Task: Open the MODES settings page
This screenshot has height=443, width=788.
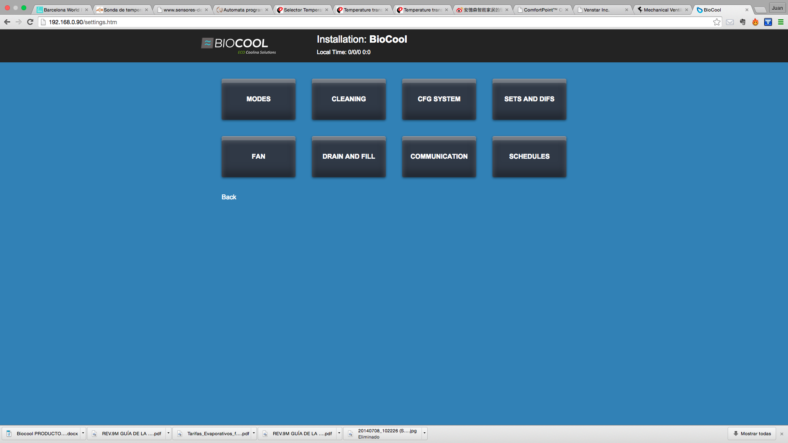Action: (258, 99)
